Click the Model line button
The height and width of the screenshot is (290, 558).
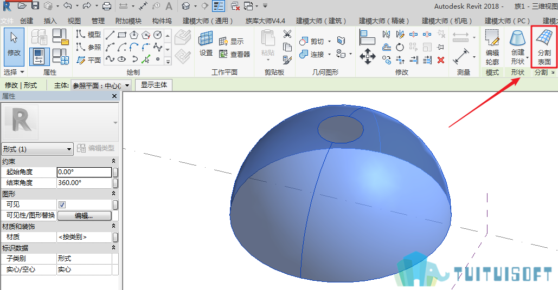(x=88, y=35)
